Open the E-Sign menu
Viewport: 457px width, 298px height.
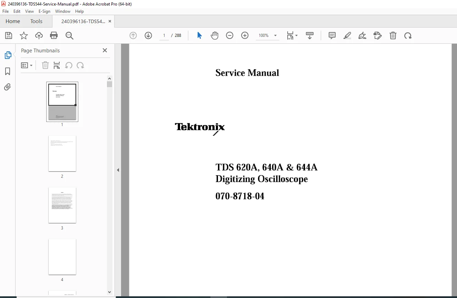44,11
